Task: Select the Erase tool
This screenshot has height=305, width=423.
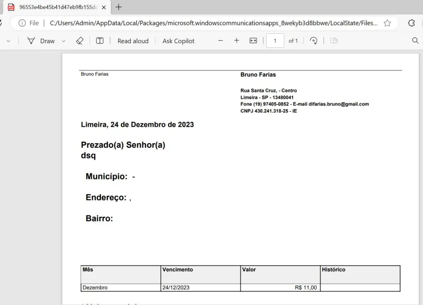Action: [x=80, y=41]
